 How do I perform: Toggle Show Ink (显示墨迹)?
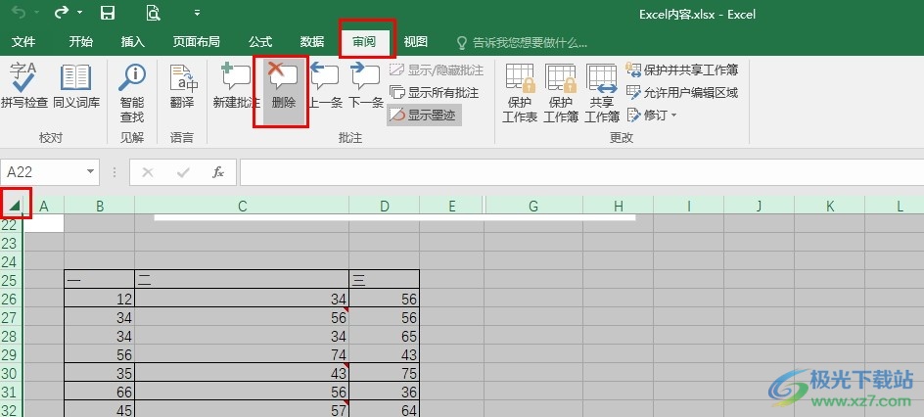click(423, 115)
